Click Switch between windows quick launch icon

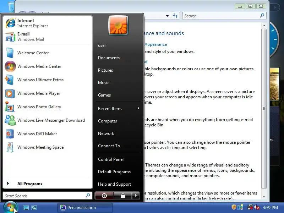34,208
